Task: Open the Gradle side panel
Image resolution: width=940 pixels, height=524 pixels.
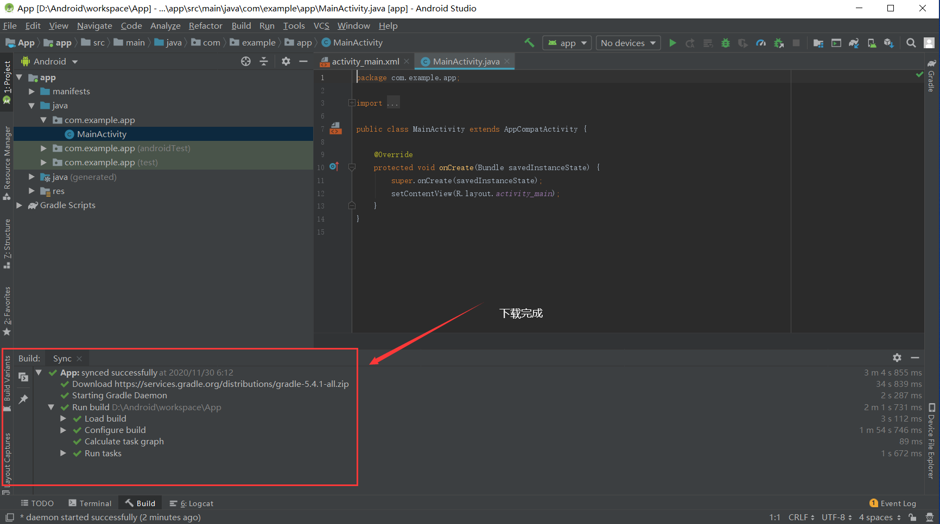Action: click(931, 75)
